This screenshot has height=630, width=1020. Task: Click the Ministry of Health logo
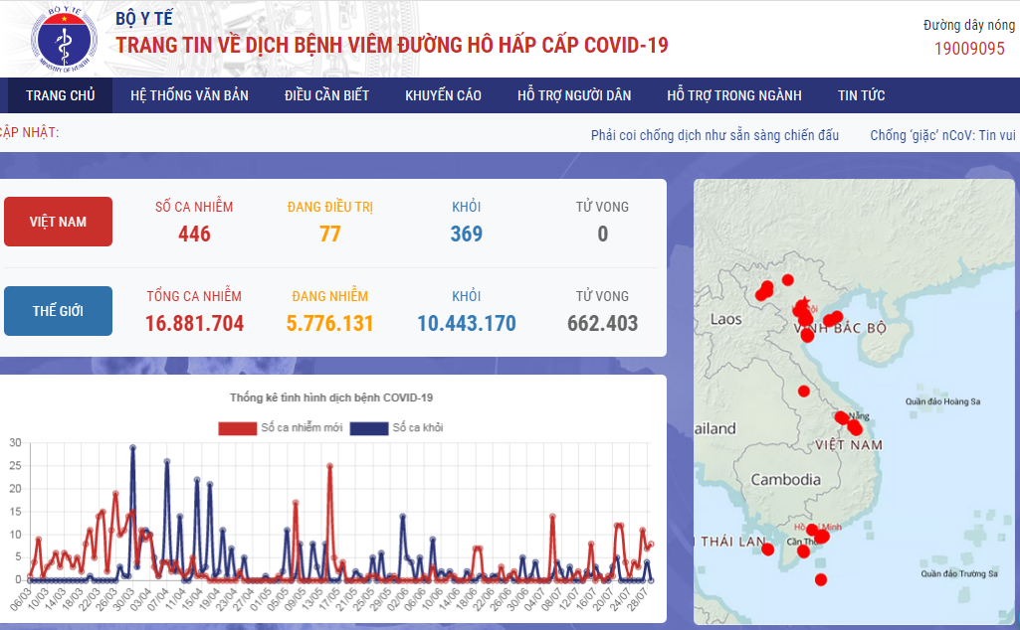pyautogui.click(x=61, y=40)
